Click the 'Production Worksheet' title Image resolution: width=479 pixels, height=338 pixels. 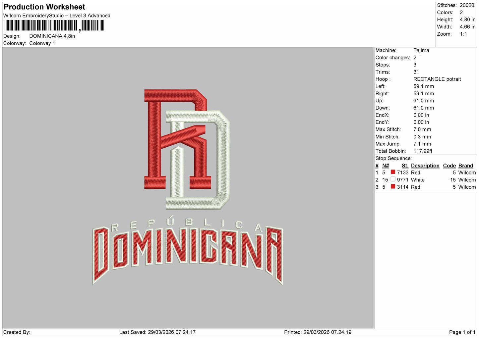coord(44,7)
